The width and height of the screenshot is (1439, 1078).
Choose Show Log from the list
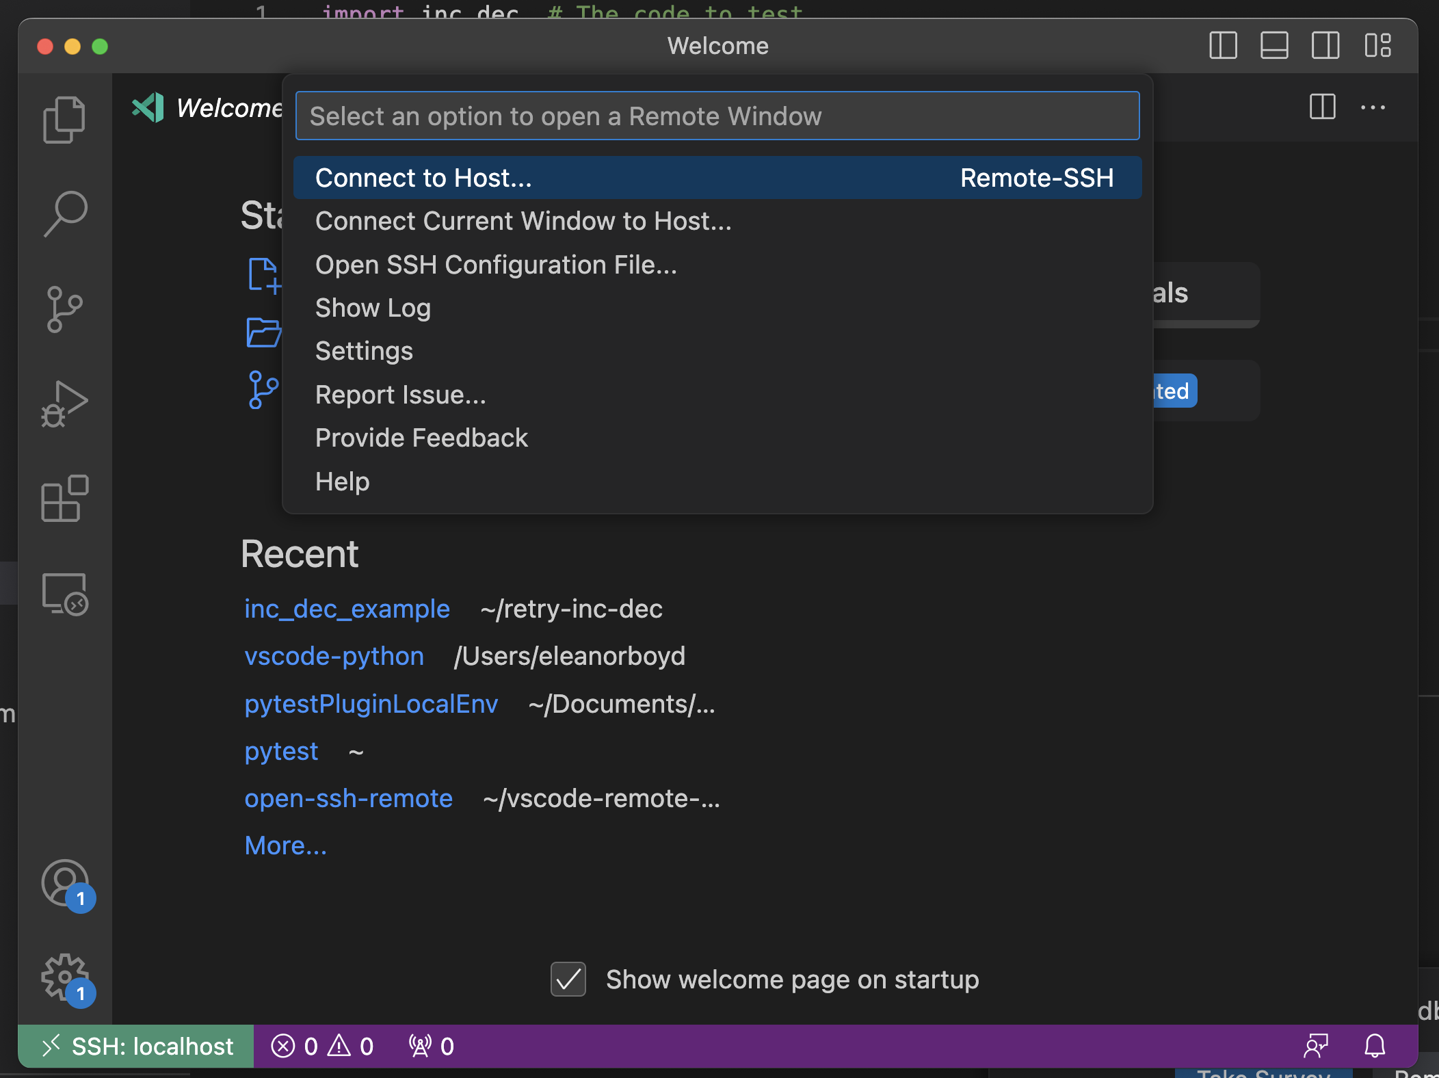pyautogui.click(x=717, y=308)
